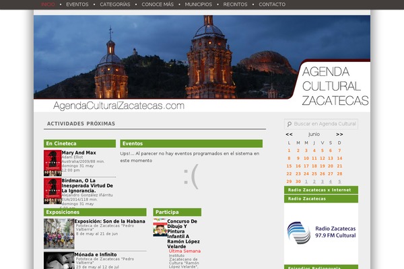Select June 10 in the calendar
Image resolution: width=404 pixels, height=269 pixels.
point(306,158)
